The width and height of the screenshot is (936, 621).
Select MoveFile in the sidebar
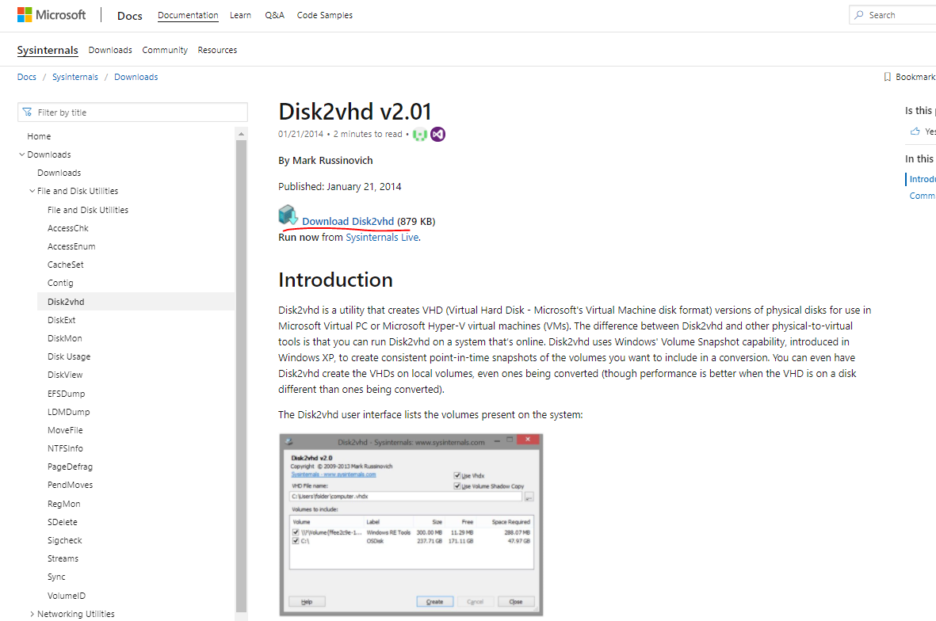point(65,430)
